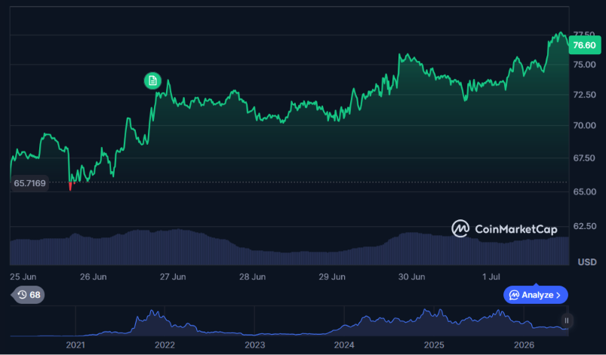Click the 30 Jun date axis label
This screenshot has height=355, width=606.
coord(411,277)
